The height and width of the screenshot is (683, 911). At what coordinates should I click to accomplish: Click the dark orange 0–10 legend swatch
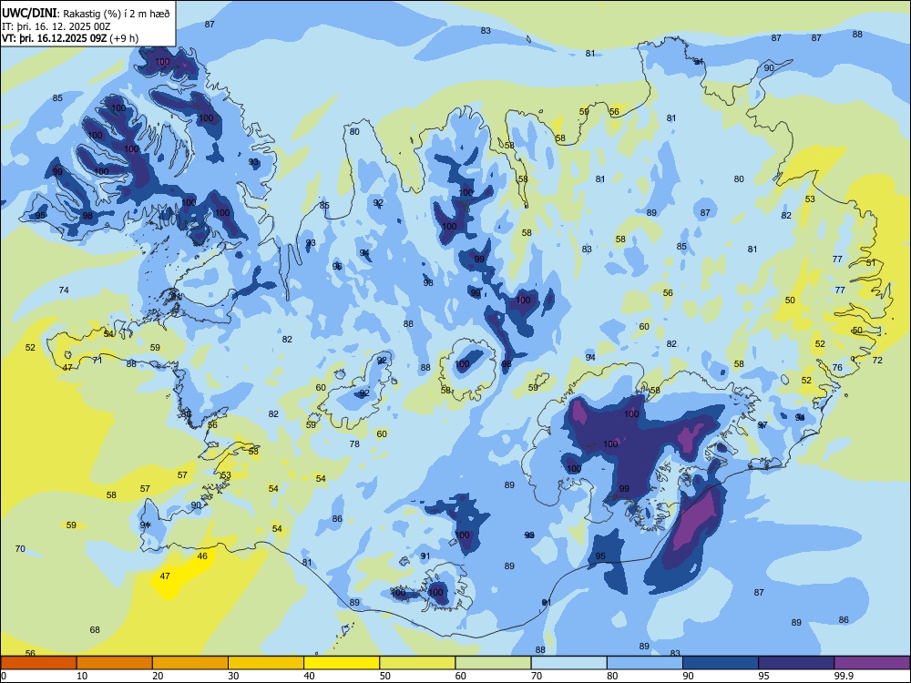point(38,663)
